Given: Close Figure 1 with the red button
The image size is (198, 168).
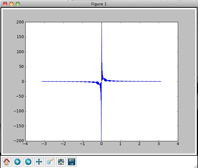Looking at the screenshot, I should pyautogui.click(x=5, y=4).
